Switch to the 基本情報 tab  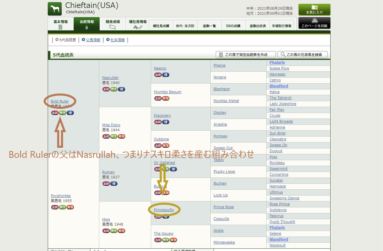(x=61, y=24)
